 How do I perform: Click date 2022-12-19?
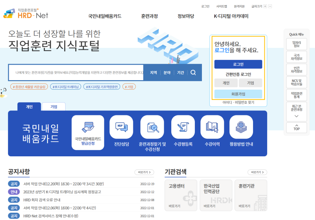click(x=147, y=184)
